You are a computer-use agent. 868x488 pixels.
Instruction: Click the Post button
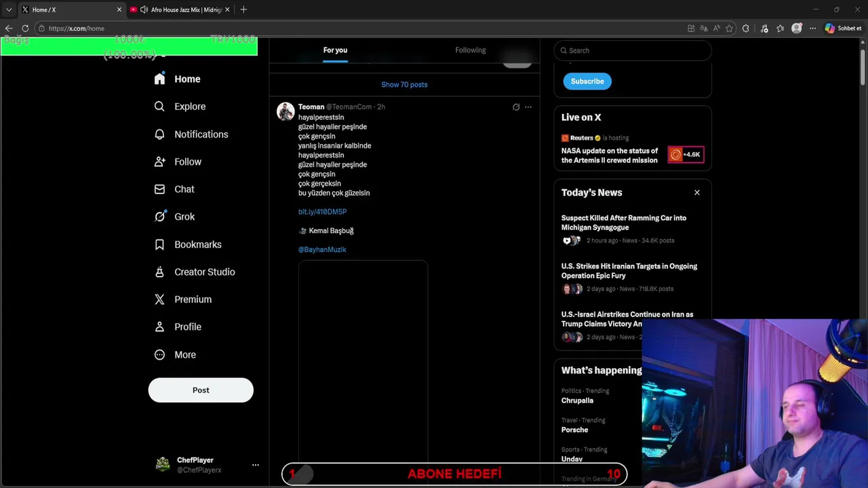pyautogui.click(x=201, y=390)
